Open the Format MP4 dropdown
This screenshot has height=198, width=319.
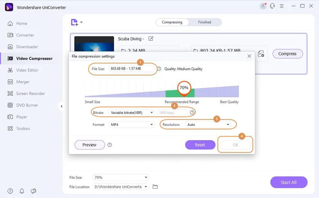point(132,125)
